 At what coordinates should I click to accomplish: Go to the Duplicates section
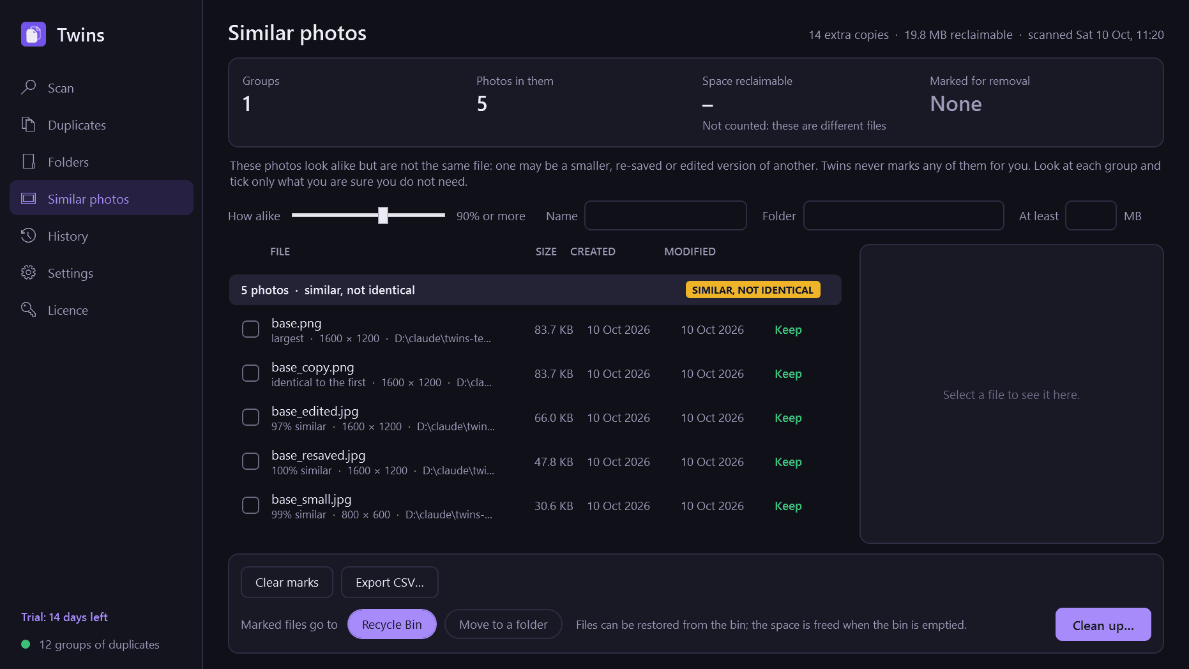click(102, 125)
